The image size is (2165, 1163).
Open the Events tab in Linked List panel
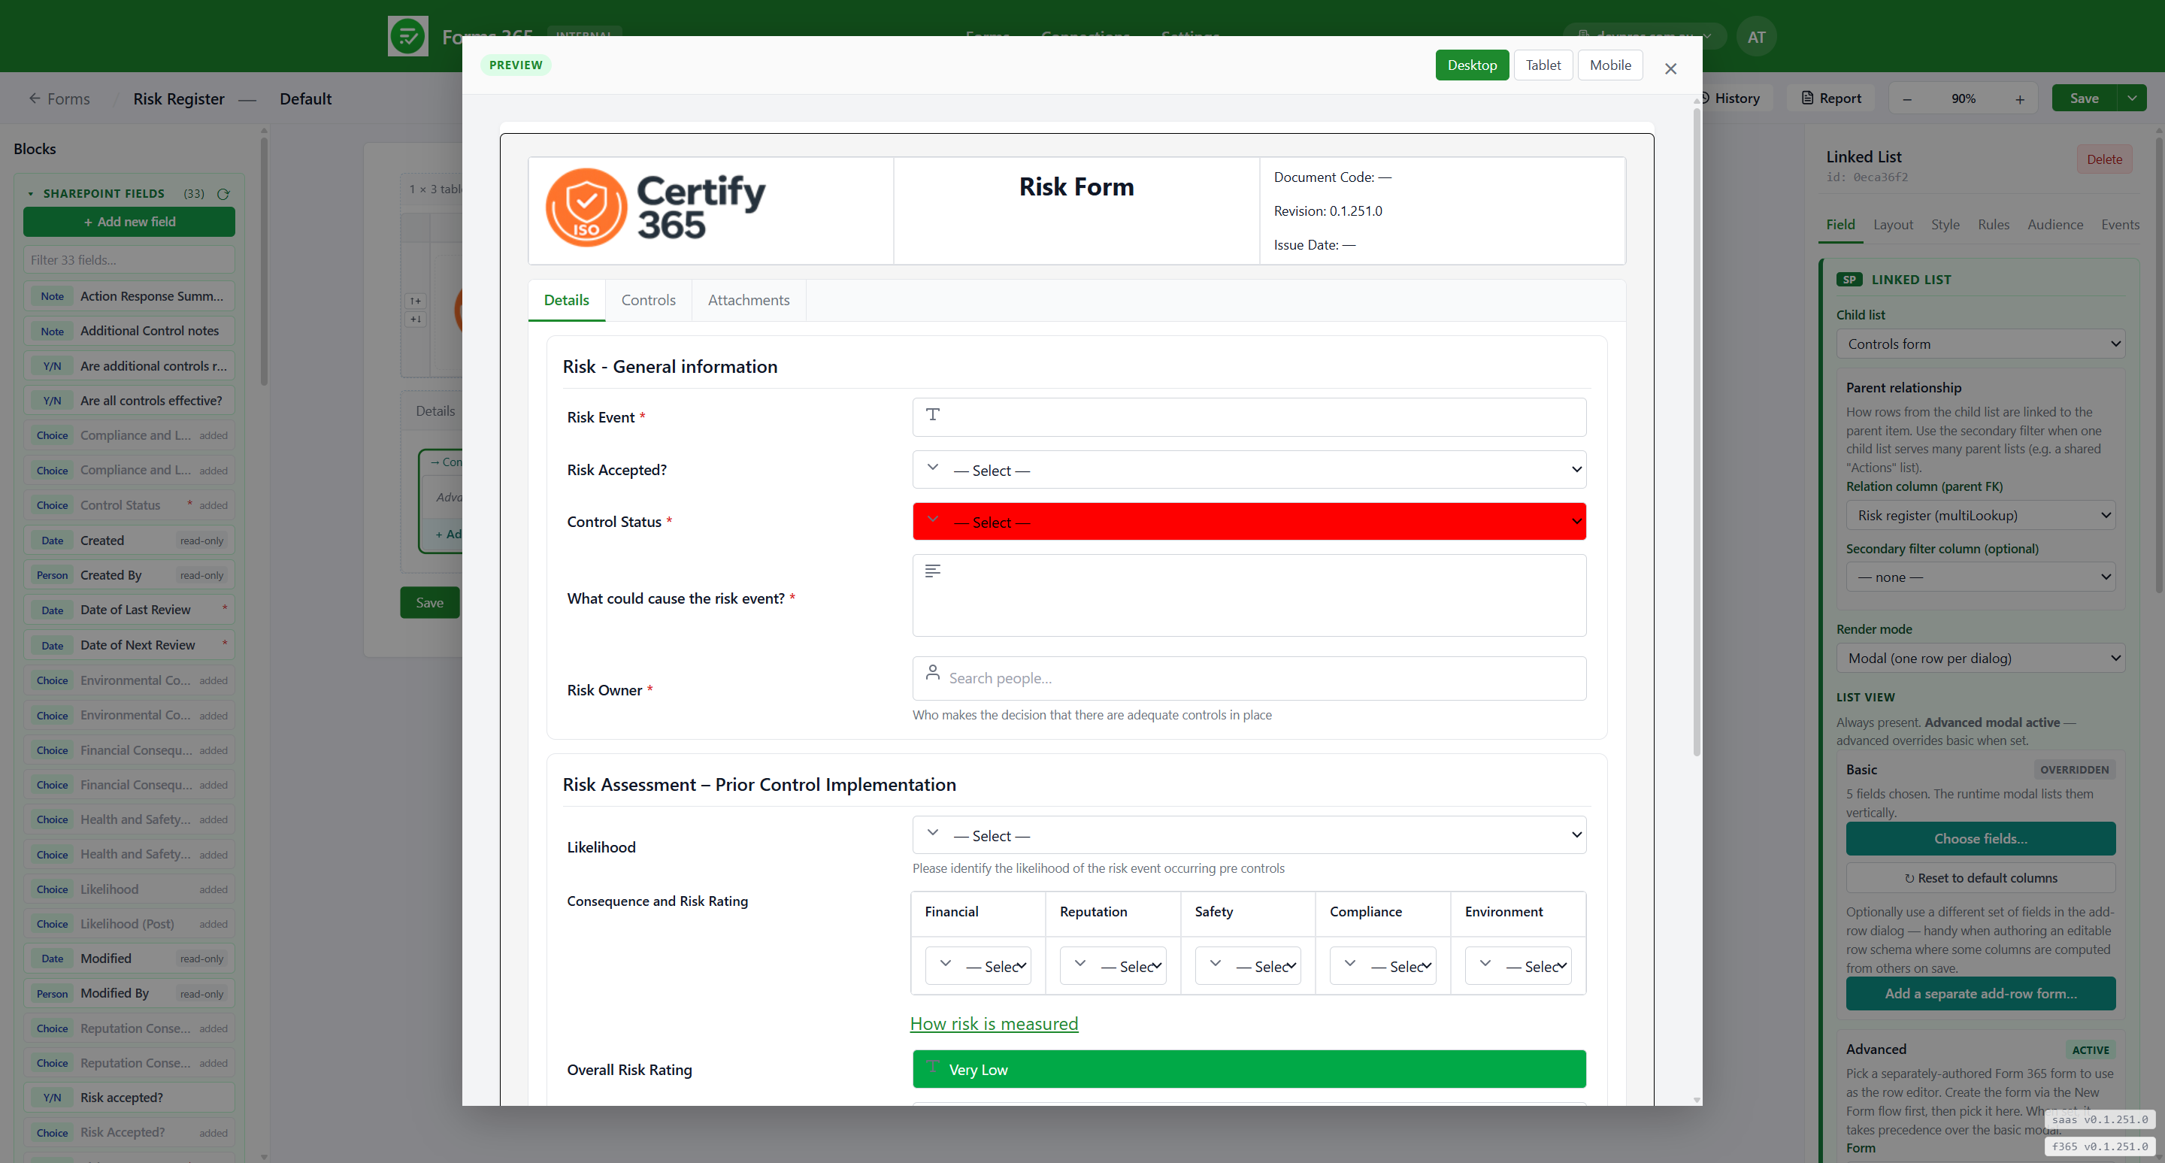click(2120, 224)
